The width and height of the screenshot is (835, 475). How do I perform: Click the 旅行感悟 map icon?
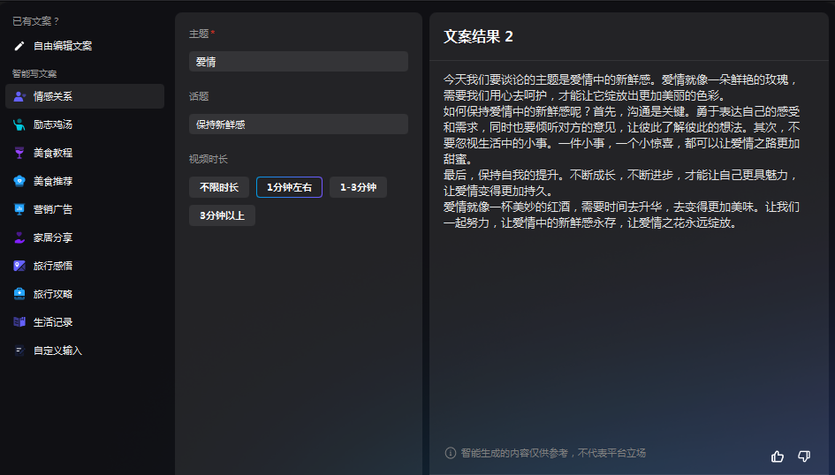click(x=19, y=266)
